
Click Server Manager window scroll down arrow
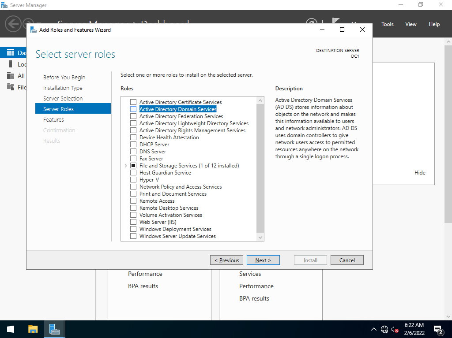448,317
